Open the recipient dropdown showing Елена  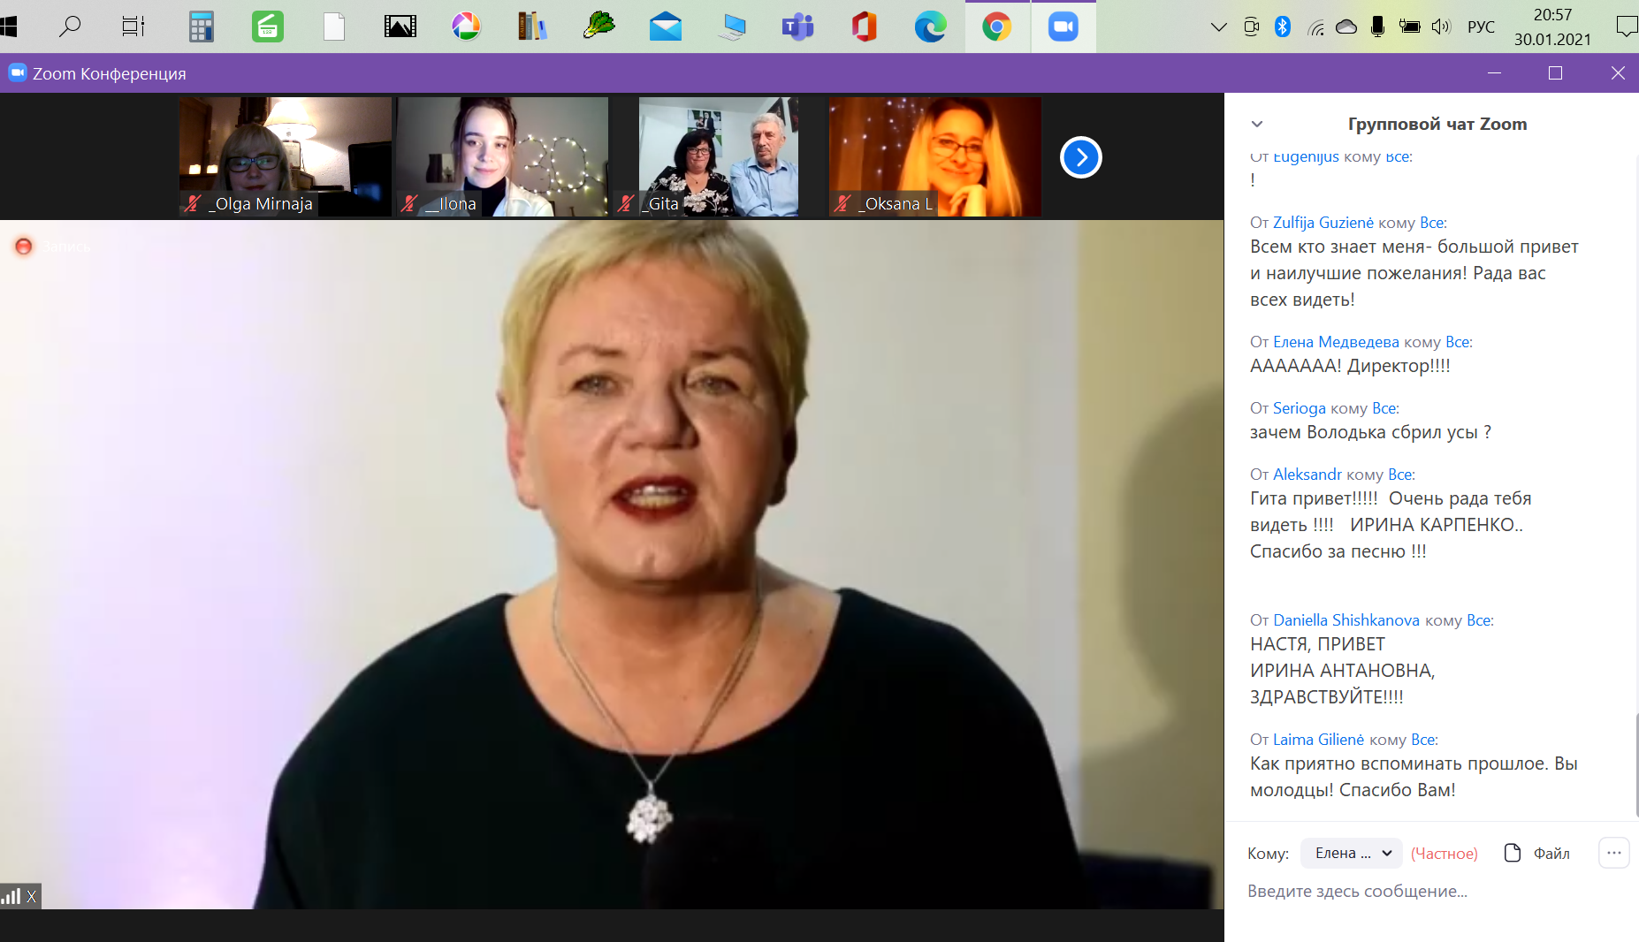coord(1352,853)
